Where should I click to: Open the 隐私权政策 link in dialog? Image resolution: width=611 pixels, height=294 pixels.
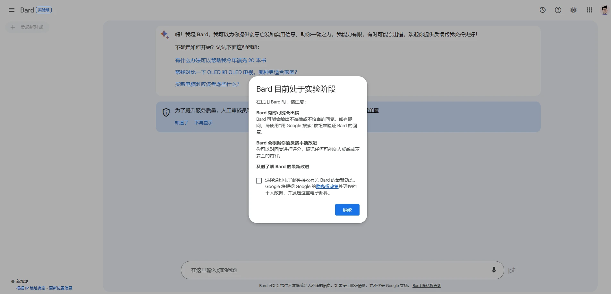click(x=327, y=186)
